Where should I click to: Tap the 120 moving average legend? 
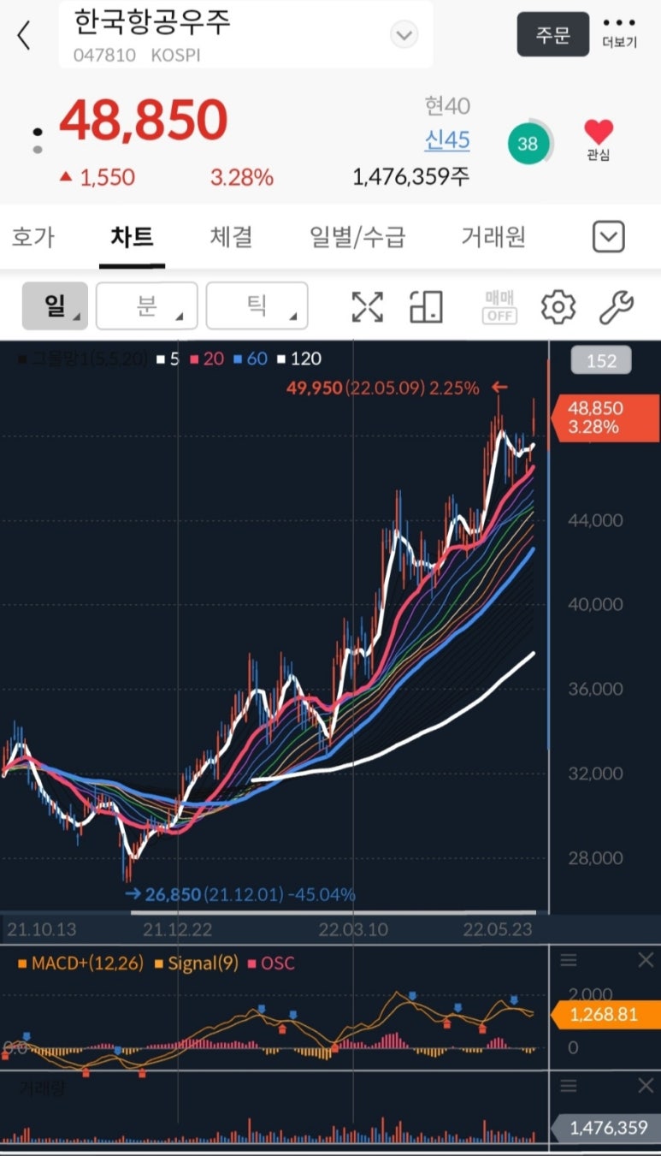299,359
